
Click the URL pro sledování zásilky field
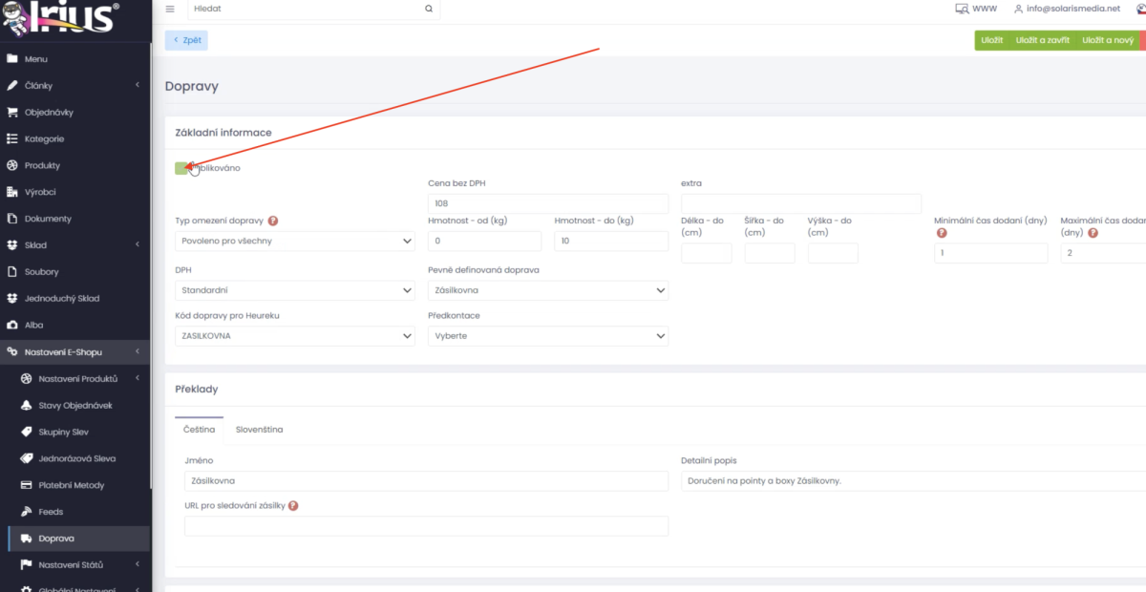(426, 526)
